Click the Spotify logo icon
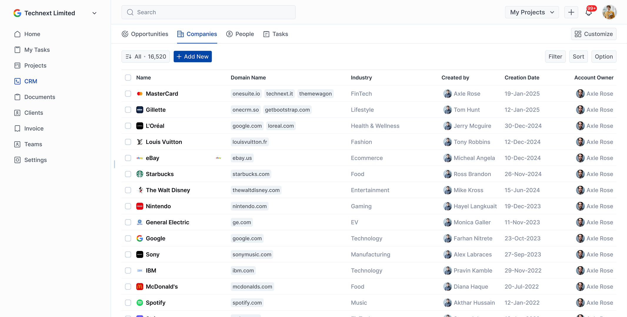Viewport: 627px width, 317px height. tap(140, 303)
